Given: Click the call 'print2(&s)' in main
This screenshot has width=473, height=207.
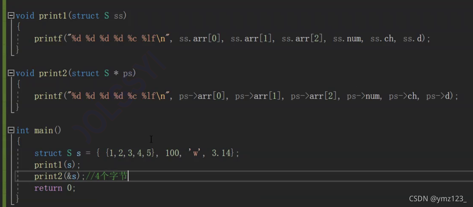Looking at the screenshot, I should [x=58, y=176].
